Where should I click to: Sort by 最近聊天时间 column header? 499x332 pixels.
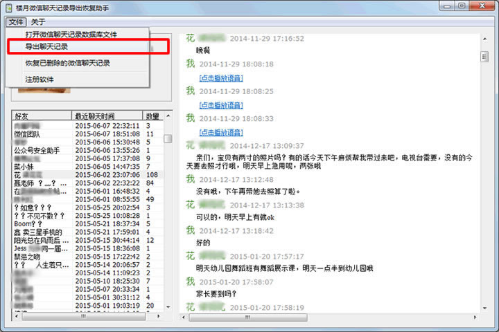(107, 116)
